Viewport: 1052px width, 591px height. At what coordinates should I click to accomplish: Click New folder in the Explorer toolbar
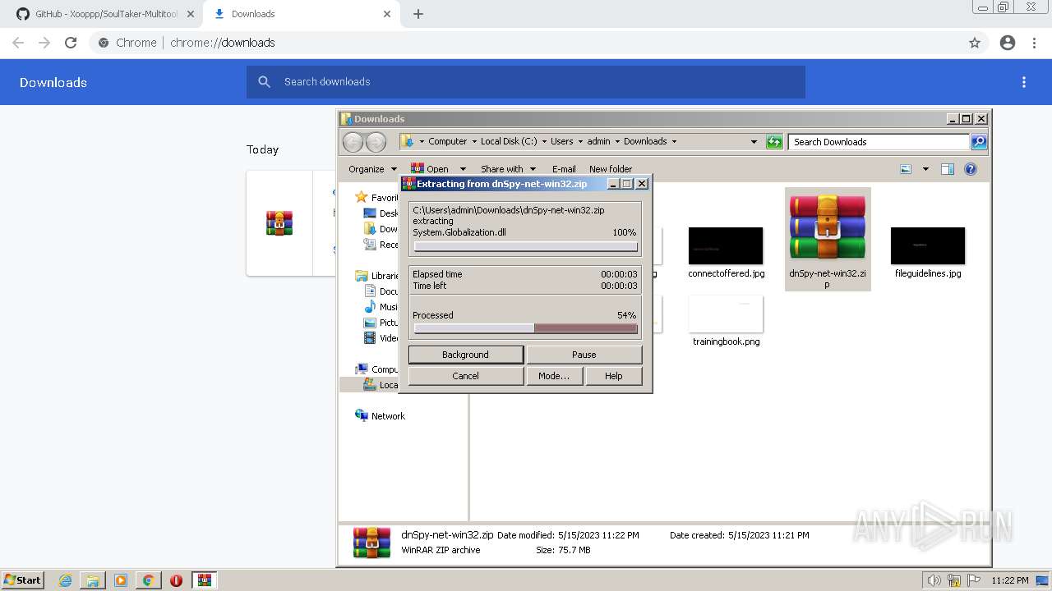coord(611,169)
